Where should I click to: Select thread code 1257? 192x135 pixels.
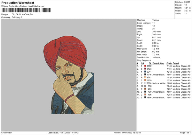point(169,89)
